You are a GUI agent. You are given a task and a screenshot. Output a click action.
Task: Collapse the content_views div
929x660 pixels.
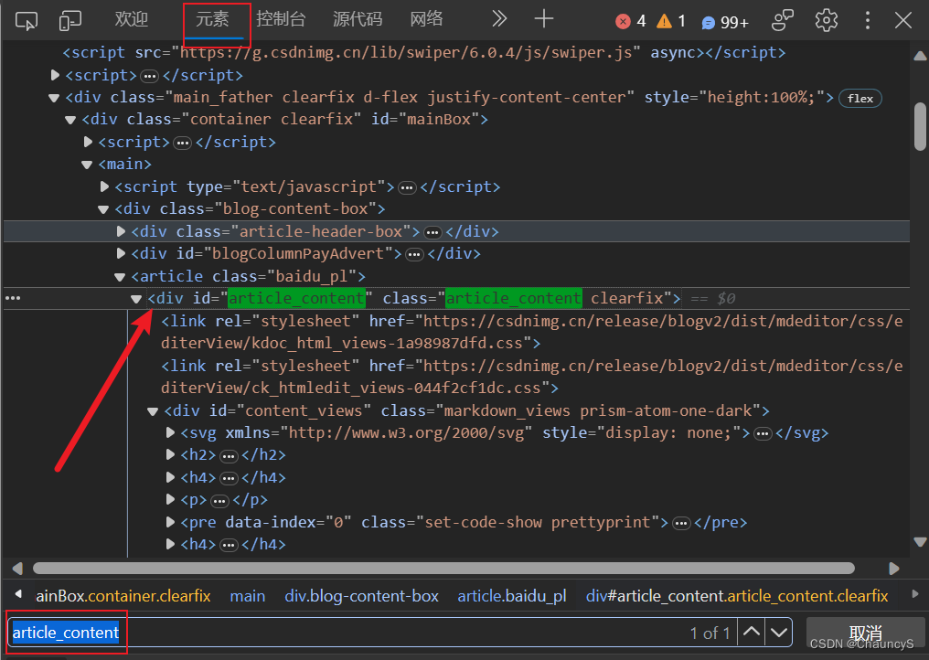pyautogui.click(x=153, y=411)
